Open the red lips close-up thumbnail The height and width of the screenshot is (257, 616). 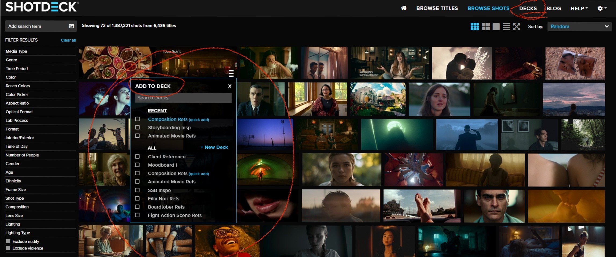click(268, 206)
